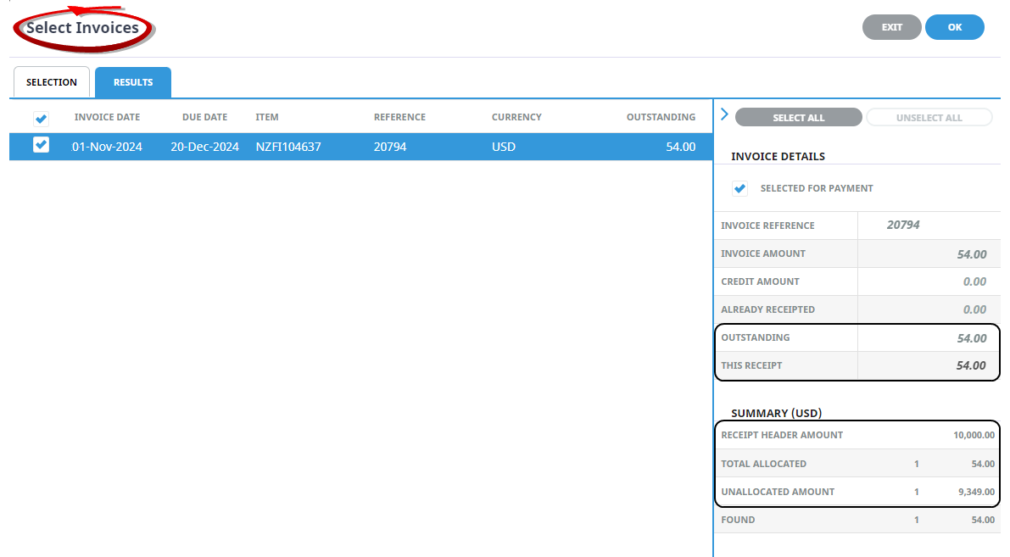Switch to the Results tab

[133, 83]
